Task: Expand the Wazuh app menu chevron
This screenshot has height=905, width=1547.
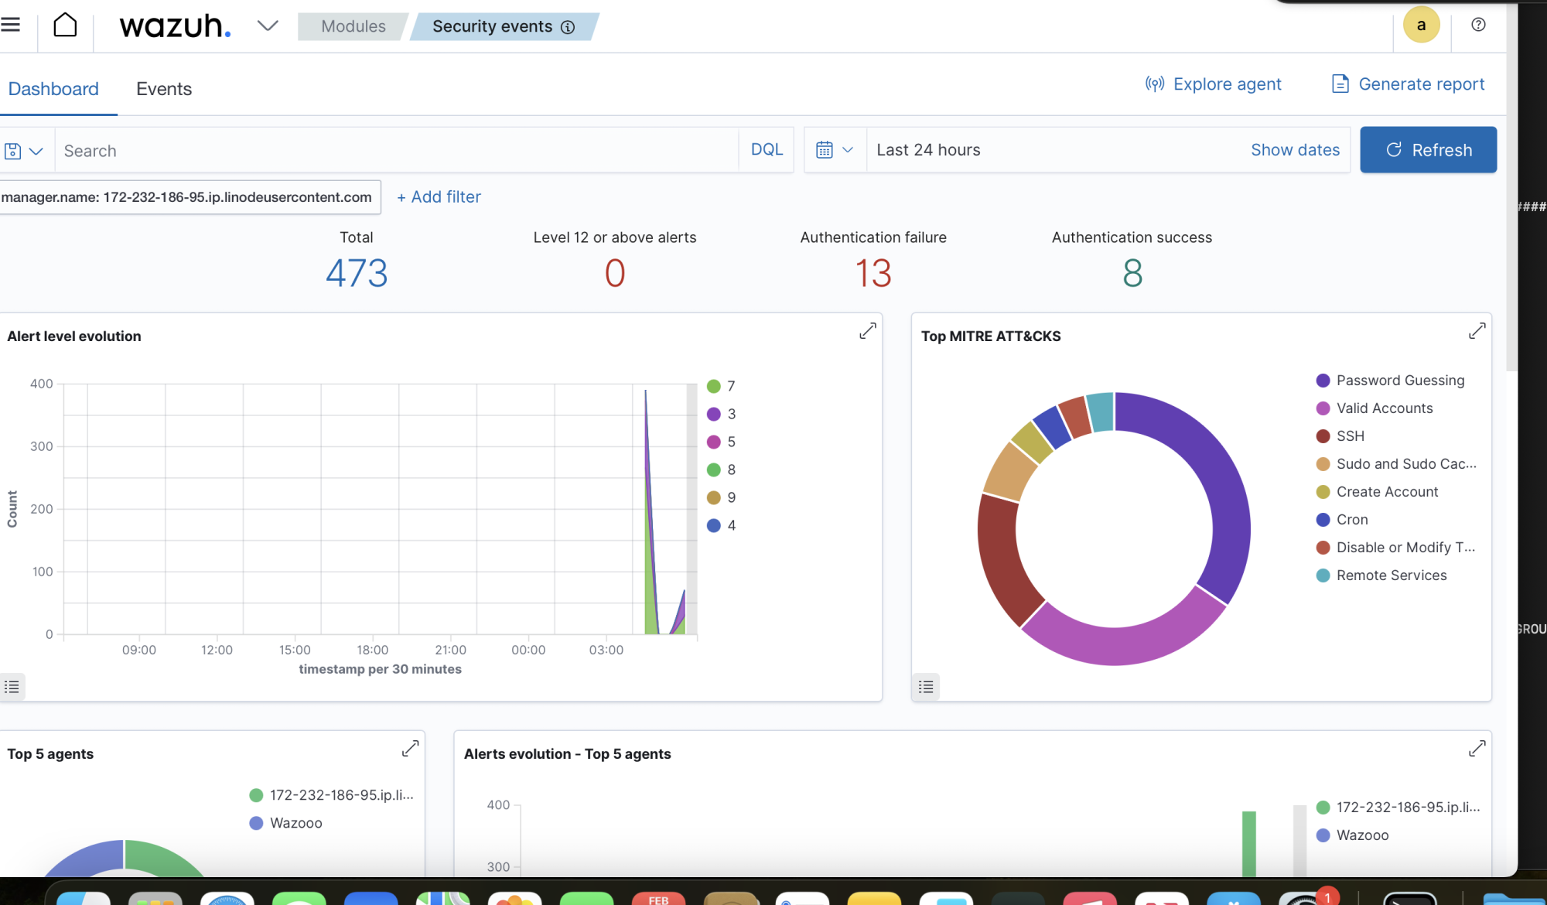Action: (268, 26)
